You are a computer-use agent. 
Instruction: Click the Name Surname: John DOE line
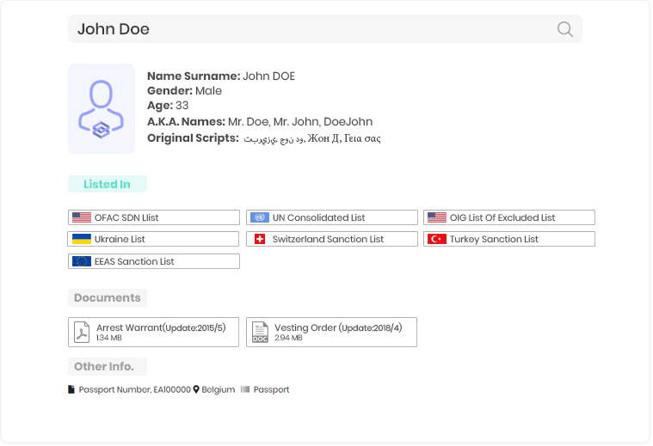pyautogui.click(x=221, y=76)
